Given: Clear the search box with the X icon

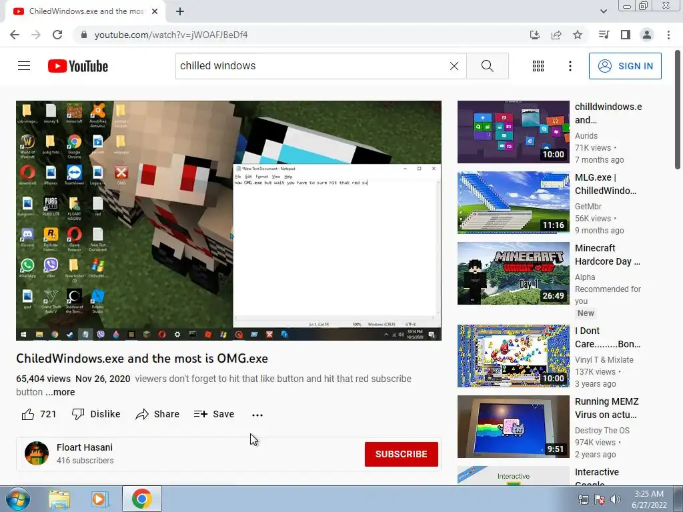Looking at the screenshot, I should 454,66.
